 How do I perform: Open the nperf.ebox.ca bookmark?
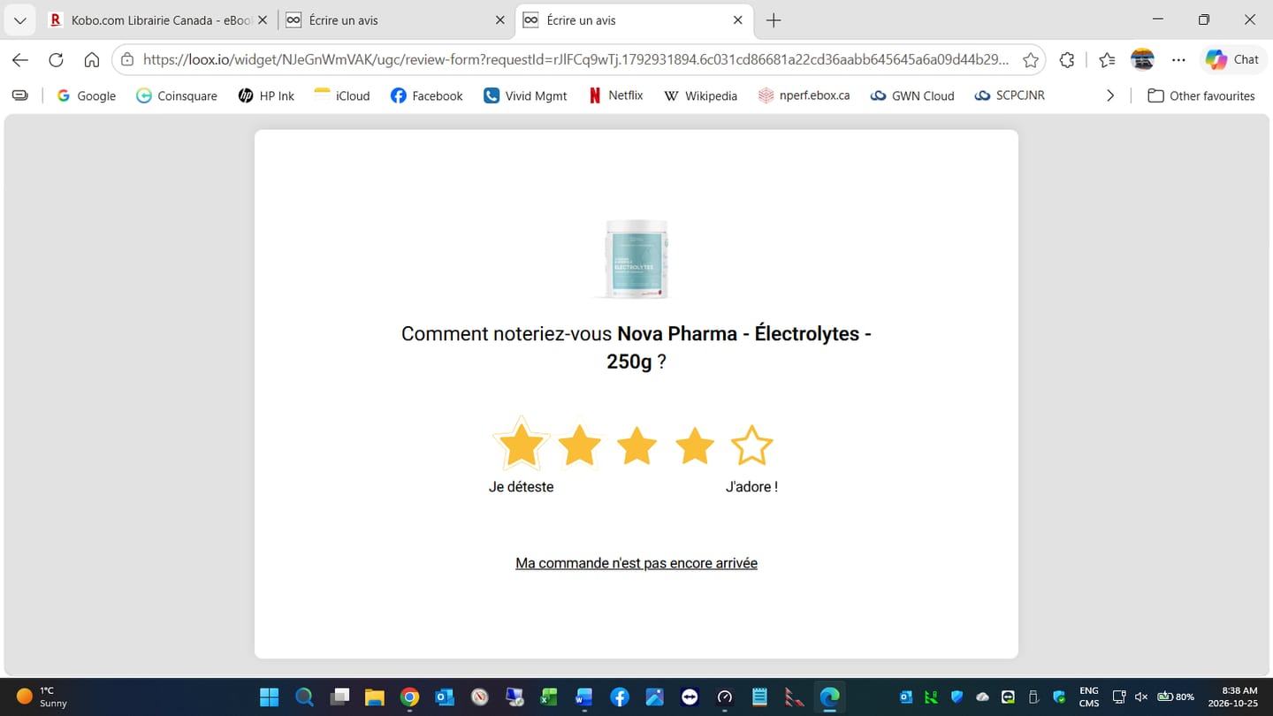click(x=804, y=95)
